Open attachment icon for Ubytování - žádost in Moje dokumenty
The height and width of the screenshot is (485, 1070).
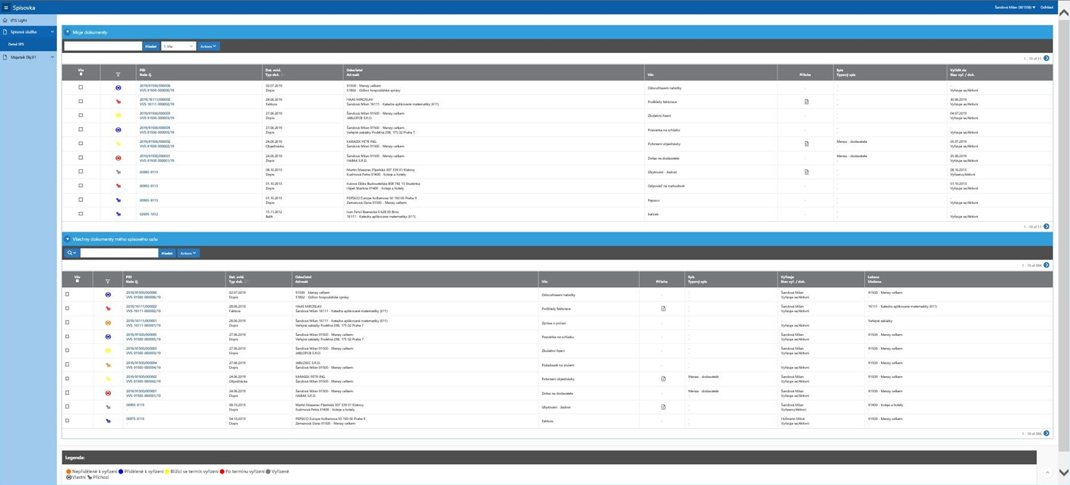[x=807, y=172]
